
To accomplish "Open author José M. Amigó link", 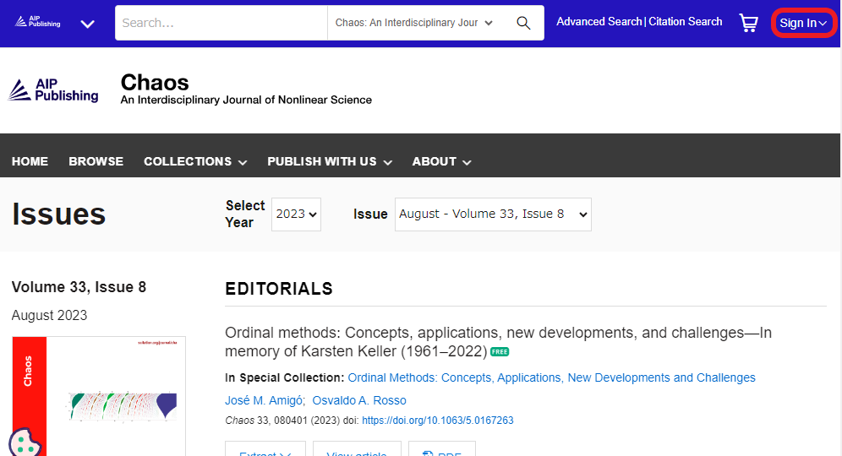I will pyautogui.click(x=265, y=401).
